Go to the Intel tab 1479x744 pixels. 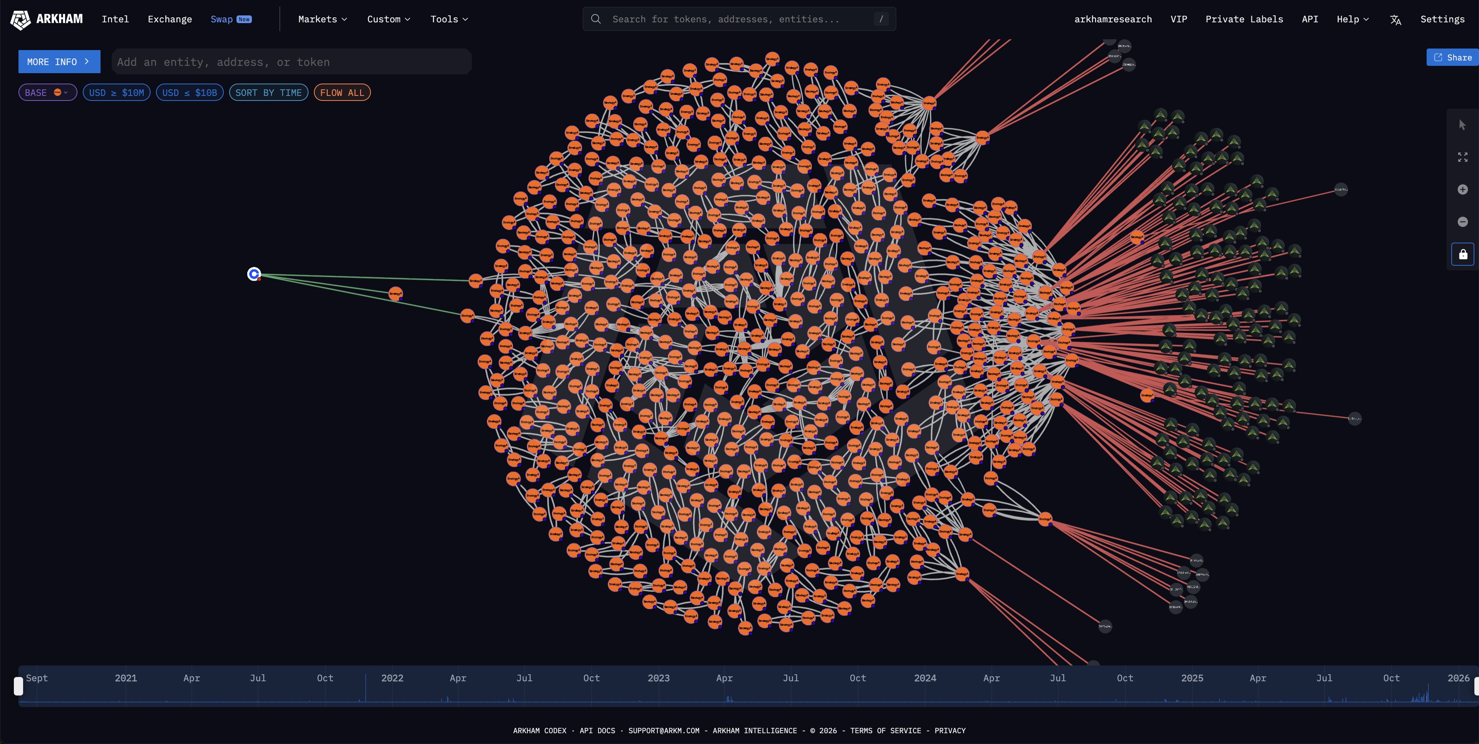[115, 19]
